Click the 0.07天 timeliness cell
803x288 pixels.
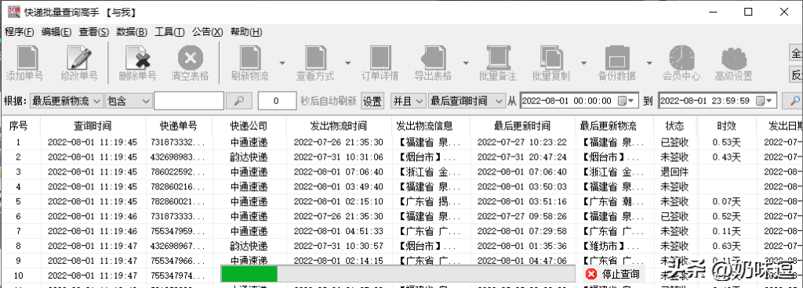tap(726, 201)
